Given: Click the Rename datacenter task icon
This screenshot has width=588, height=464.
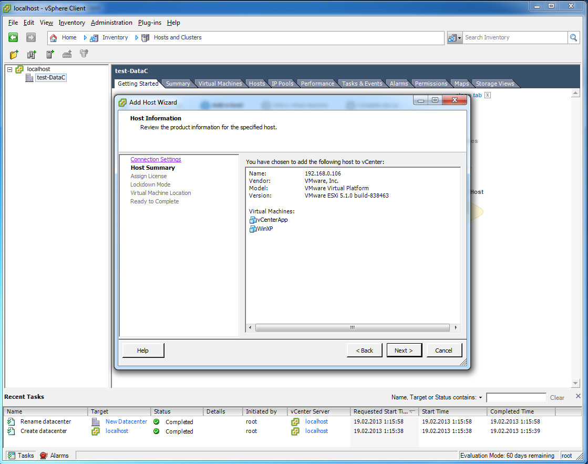Looking at the screenshot, I should point(11,421).
